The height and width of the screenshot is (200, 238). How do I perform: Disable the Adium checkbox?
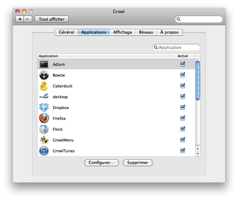point(183,64)
